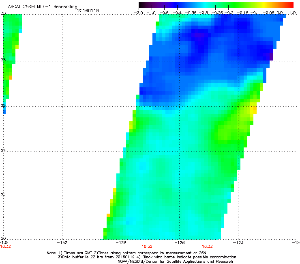The height and width of the screenshot is (264, 300).
Task: Select the -0.25 color scale label
Action: point(217,13)
